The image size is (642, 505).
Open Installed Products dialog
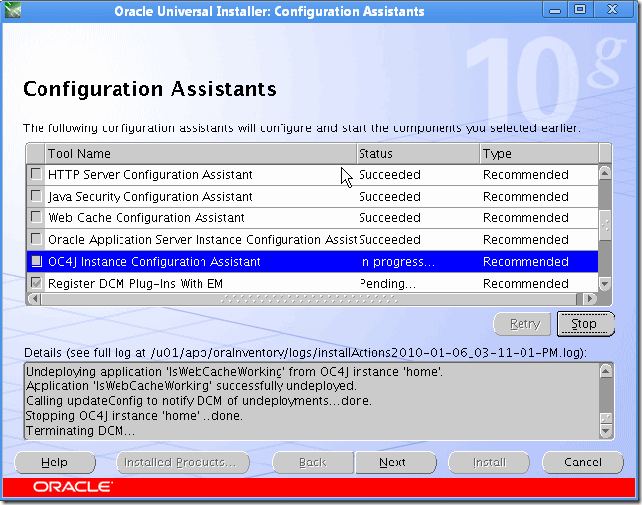(x=182, y=463)
